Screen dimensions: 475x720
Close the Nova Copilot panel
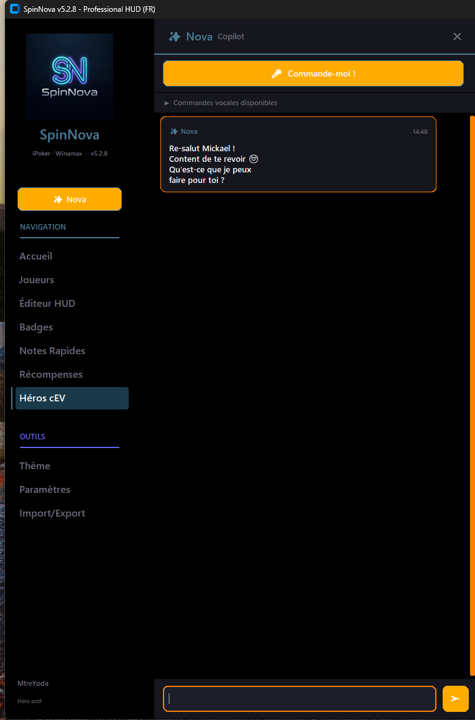[x=457, y=37]
